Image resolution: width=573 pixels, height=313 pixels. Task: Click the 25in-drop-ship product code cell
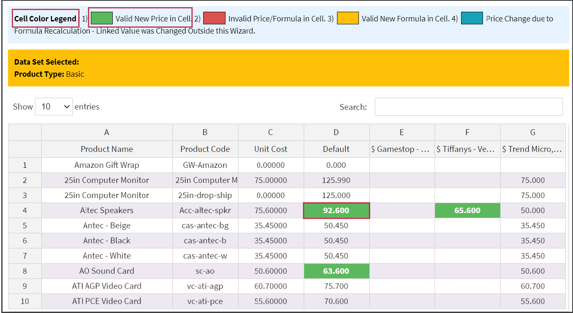[x=205, y=196]
